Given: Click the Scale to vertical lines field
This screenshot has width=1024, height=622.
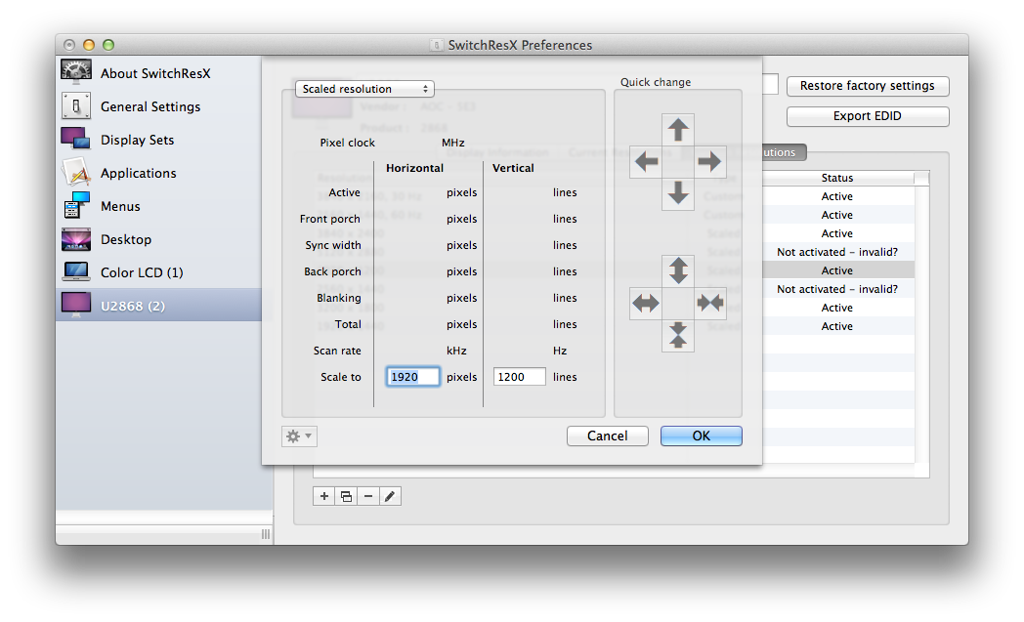Looking at the screenshot, I should pos(519,377).
